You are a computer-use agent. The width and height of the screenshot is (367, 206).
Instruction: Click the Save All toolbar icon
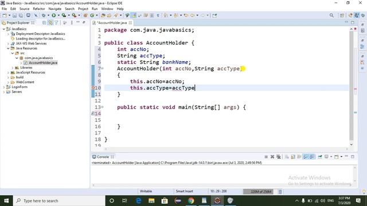21,15
